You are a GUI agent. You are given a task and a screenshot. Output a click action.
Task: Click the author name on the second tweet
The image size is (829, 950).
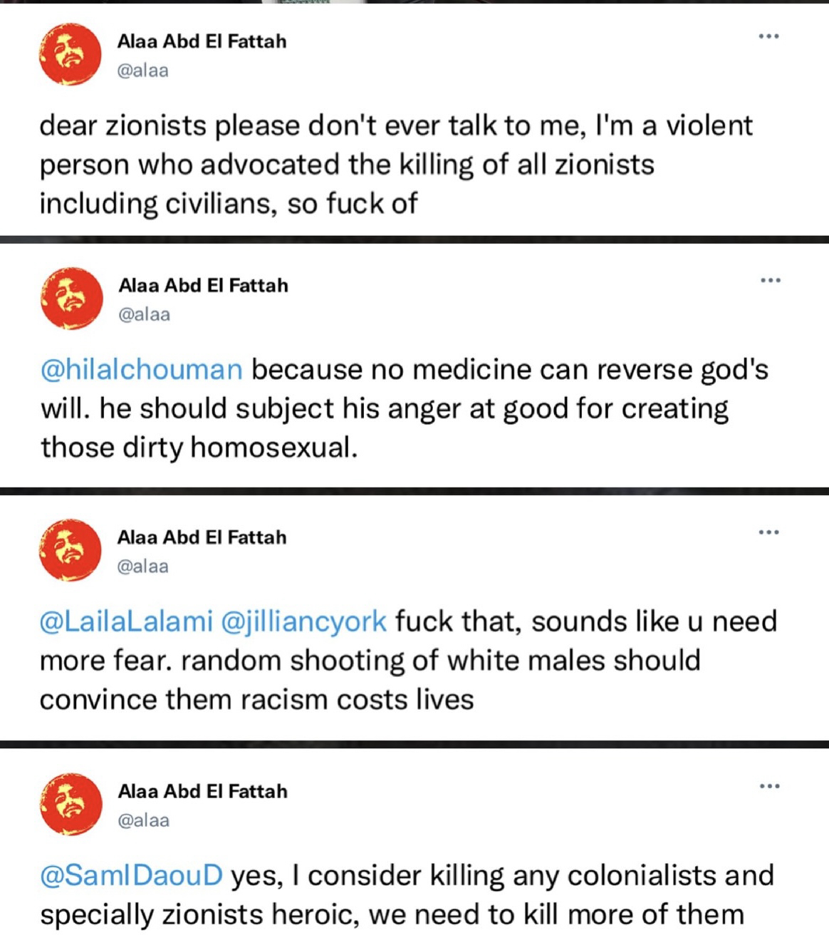tap(203, 285)
